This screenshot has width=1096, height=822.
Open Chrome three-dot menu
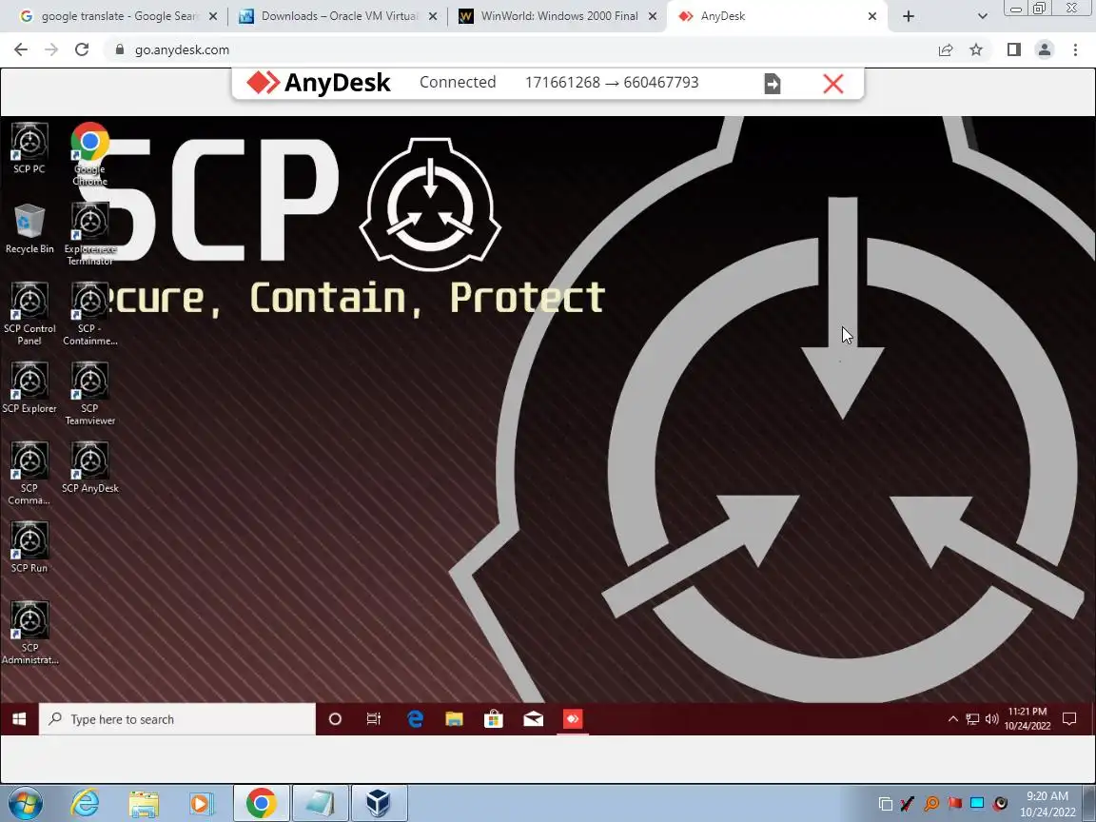[1075, 49]
